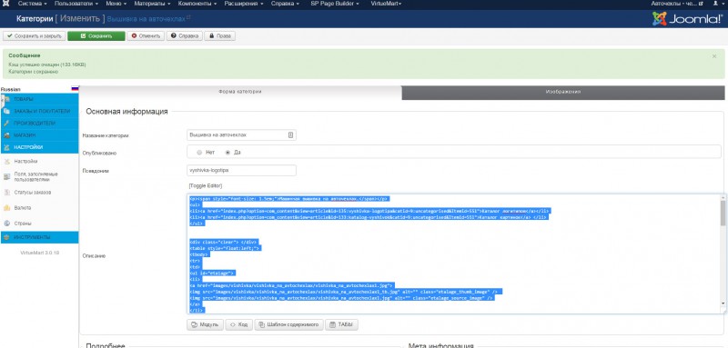Open the Настройки submenu link
Image resolution: width=728 pixels, height=348 pixels.
coord(25,161)
